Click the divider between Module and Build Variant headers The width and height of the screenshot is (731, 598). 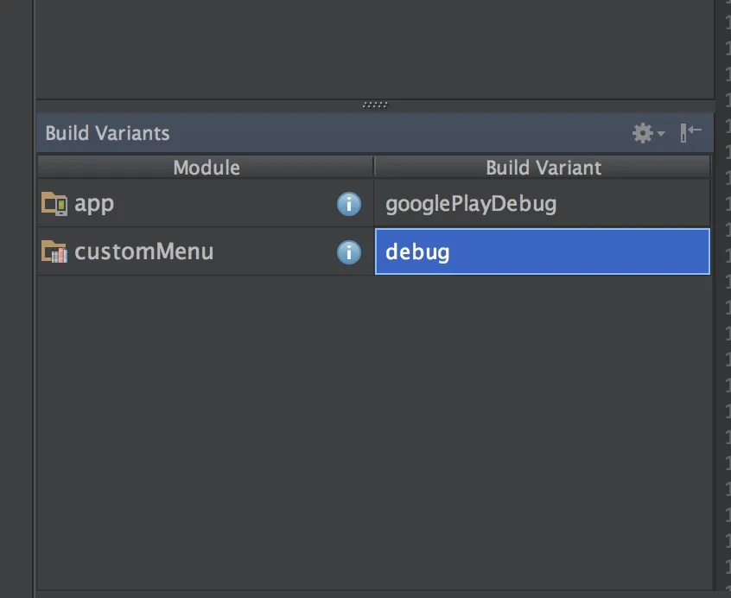click(373, 168)
